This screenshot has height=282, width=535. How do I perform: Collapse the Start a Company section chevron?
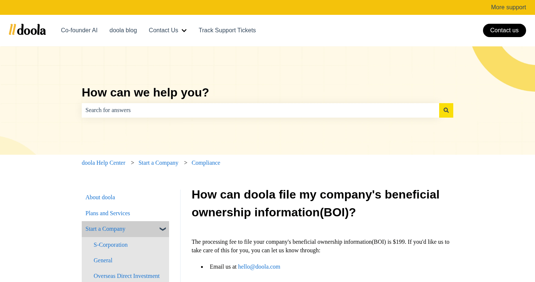pyautogui.click(x=162, y=229)
